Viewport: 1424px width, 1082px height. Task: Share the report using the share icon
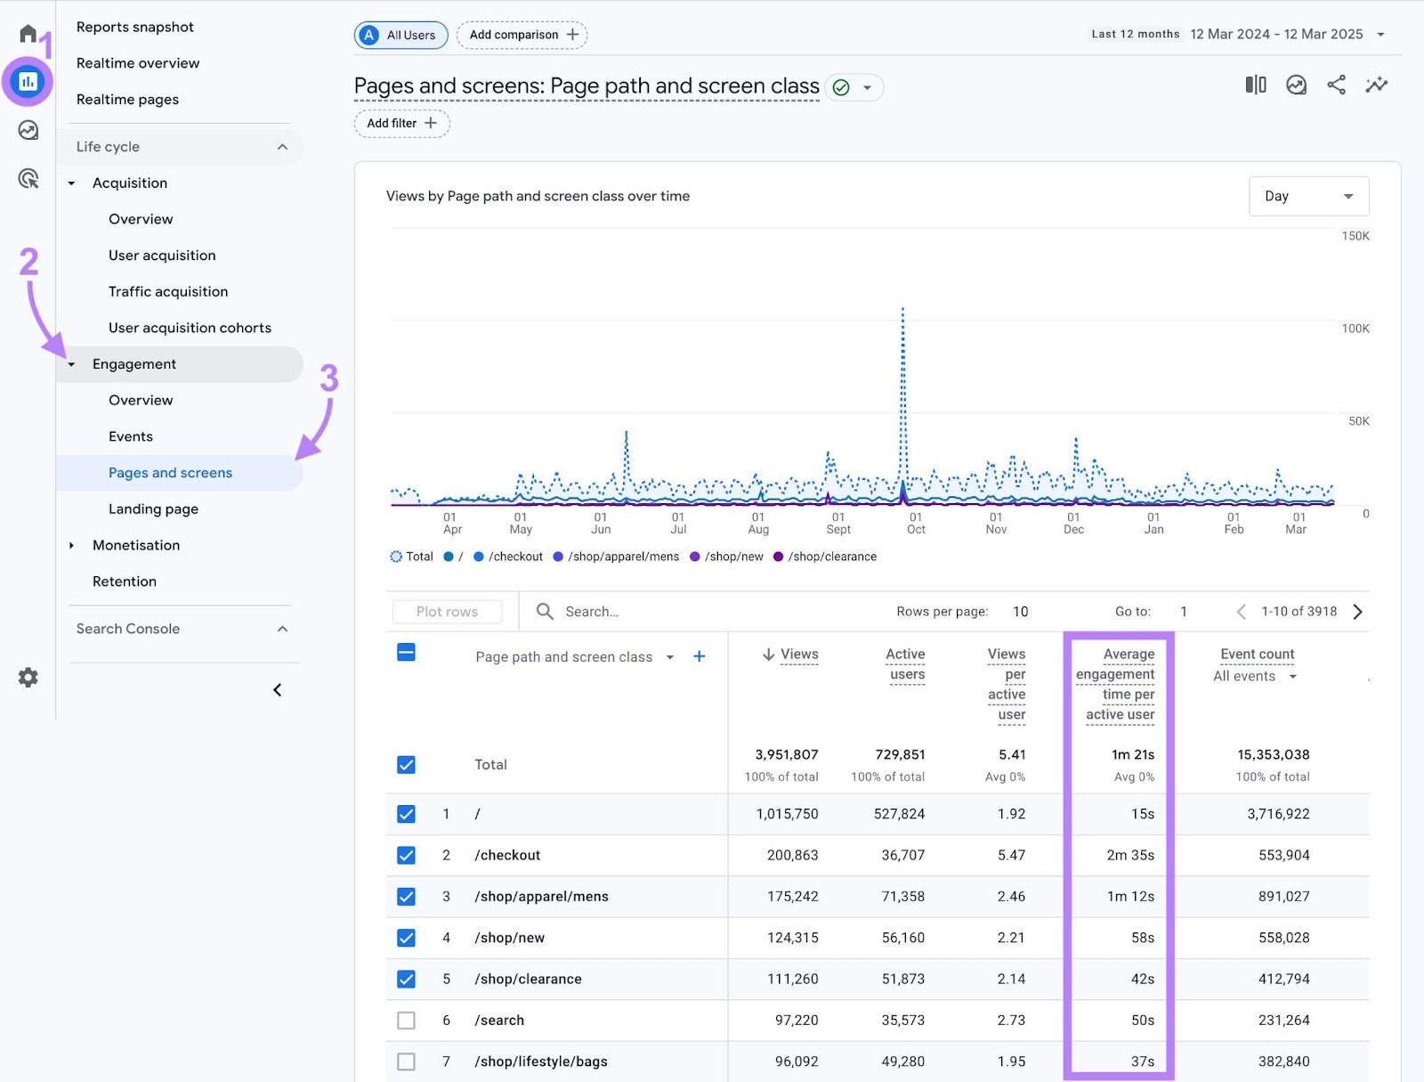click(x=1336, y=85)
